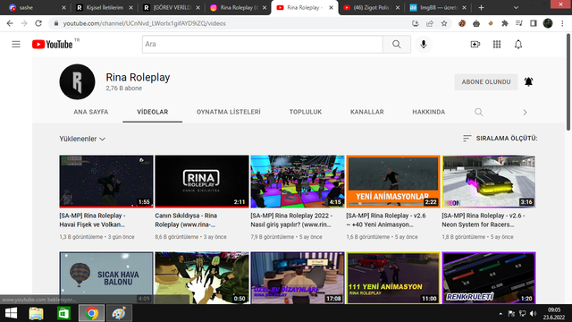Search within channel using magnifier in tabs
572x322 pixels.
click(x=479, y=112)
